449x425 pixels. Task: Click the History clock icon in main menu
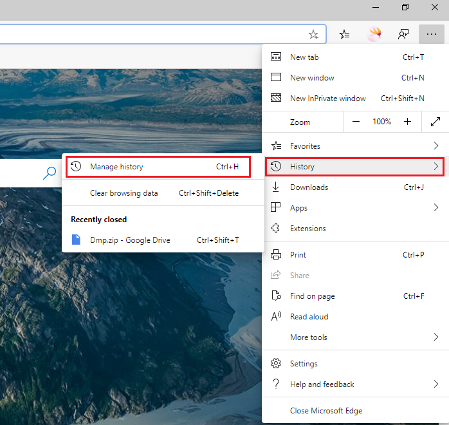pyautogui.click(x=276, y=166)
